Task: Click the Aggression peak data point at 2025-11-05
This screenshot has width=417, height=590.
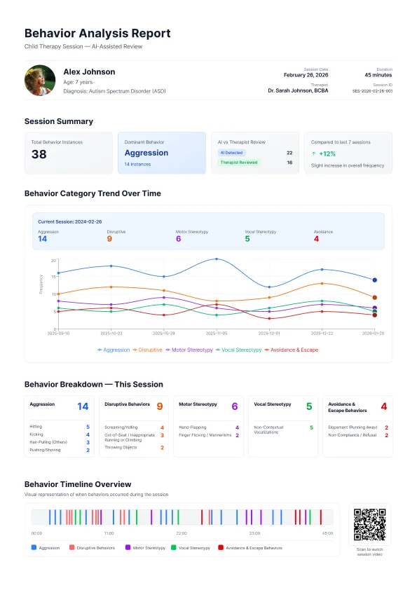Action: 217,259
